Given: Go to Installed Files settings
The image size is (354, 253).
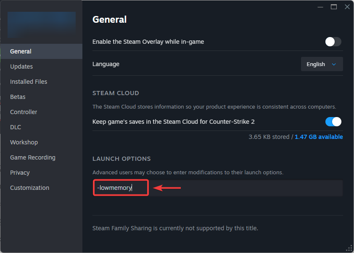Looking at the screenshot, I should 29,82.
